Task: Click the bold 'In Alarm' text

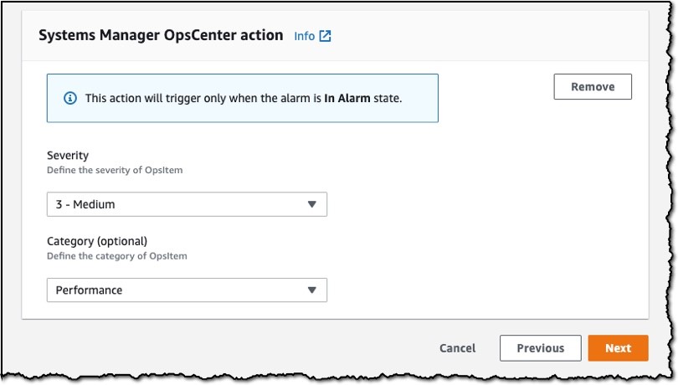Action: click(347, 98)
